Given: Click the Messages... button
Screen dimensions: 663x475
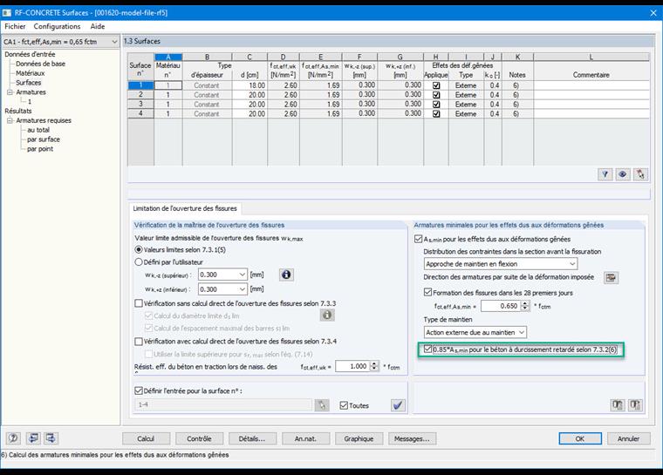Looking at the screenshot, I should [x=413, y=438].
